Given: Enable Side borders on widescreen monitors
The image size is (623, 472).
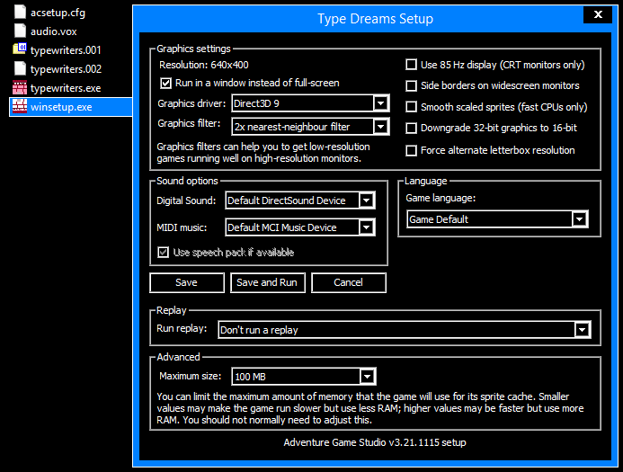Looking at the screenshot, I should tap(412, 86).
